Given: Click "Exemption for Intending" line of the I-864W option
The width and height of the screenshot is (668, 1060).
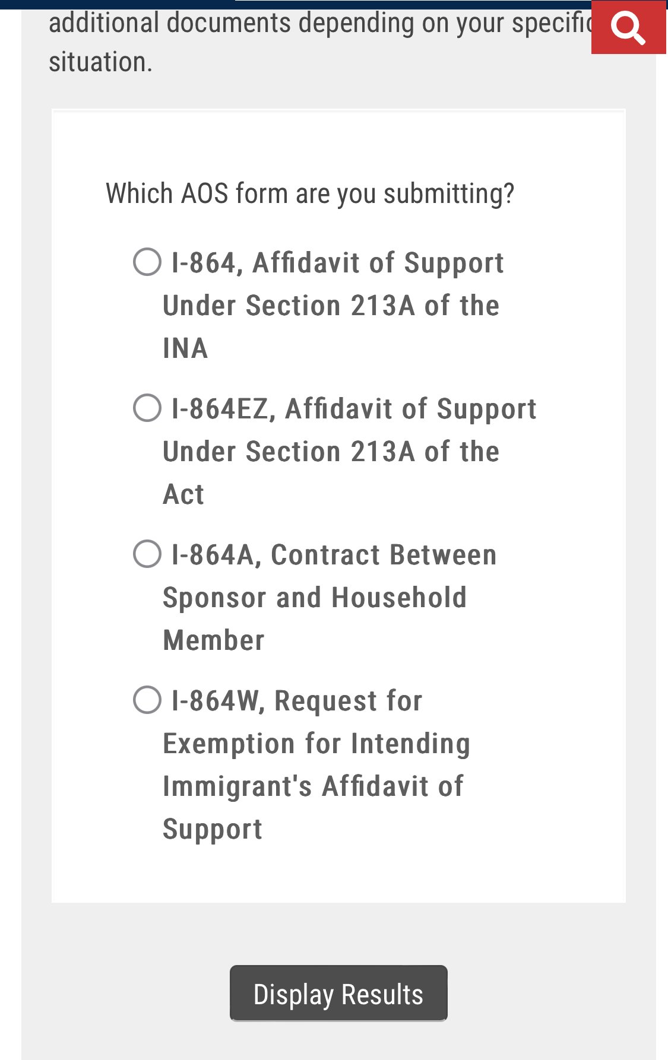Looking at the screenshot, I should (316, 744).
